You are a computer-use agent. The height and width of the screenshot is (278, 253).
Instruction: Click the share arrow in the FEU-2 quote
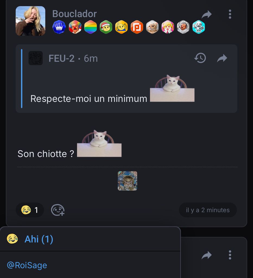pyautogui.click(x=222, y=58)
